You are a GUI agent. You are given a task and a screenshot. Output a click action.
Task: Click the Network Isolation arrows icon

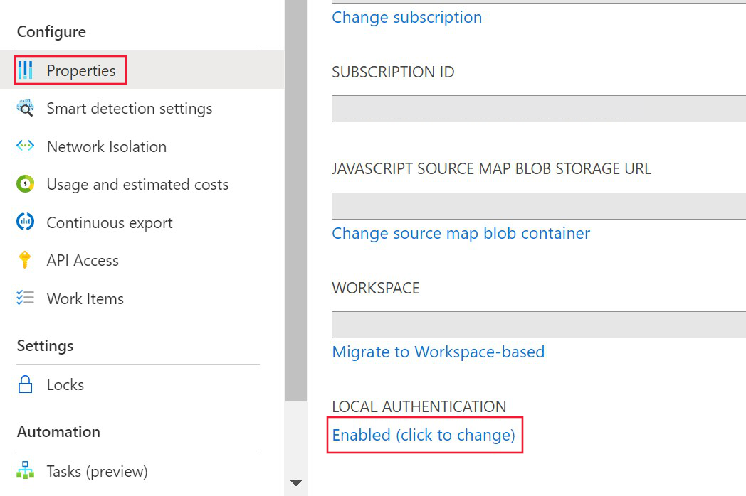[x=26, y=146]
